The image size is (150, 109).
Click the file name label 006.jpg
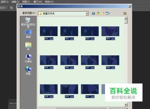point(69,68)
